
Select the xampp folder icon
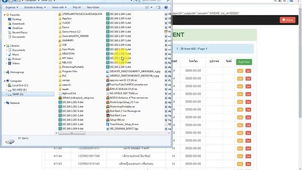[x=60, y=80]
